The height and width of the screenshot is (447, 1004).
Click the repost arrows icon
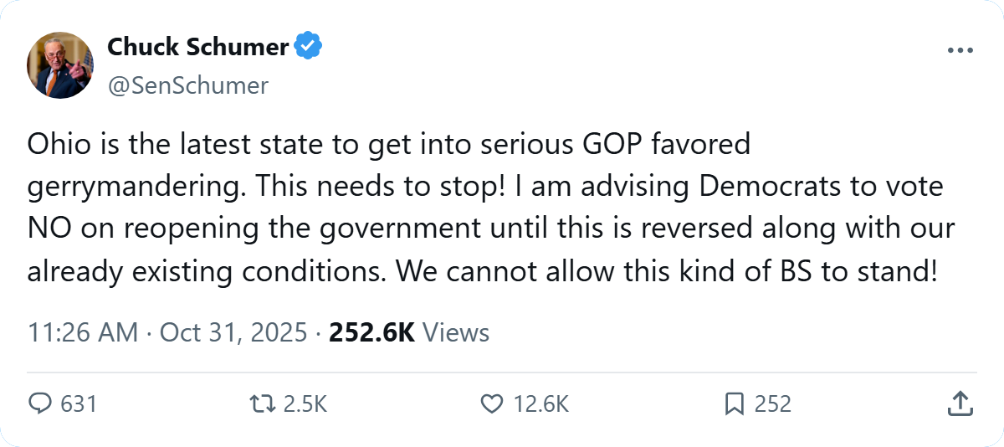(x=262, y=404)
